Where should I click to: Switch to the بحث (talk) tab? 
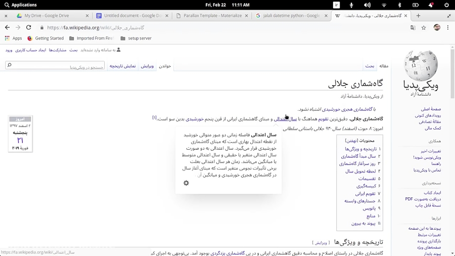click(x=370, y=66)
